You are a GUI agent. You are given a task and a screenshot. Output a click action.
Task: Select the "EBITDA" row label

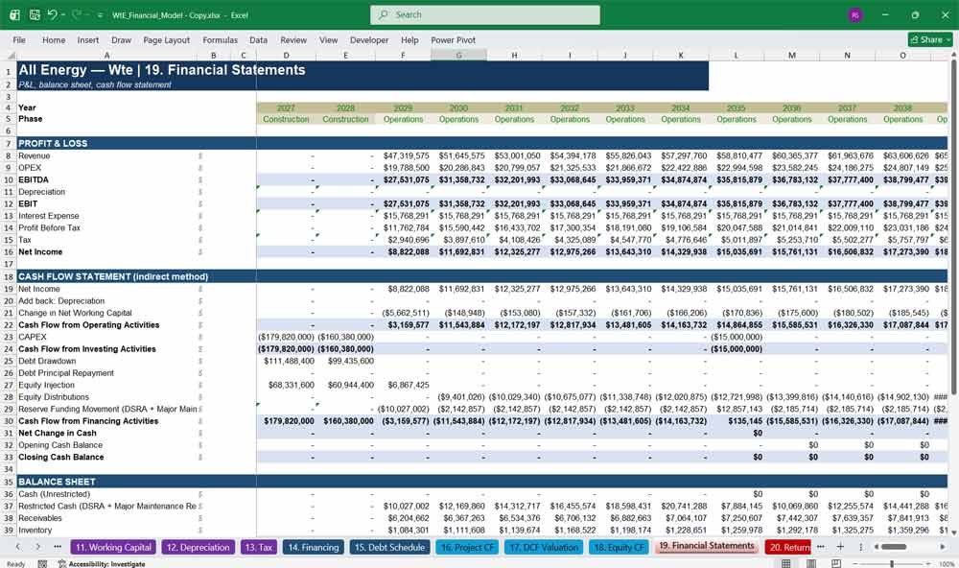tap(33, 180)
